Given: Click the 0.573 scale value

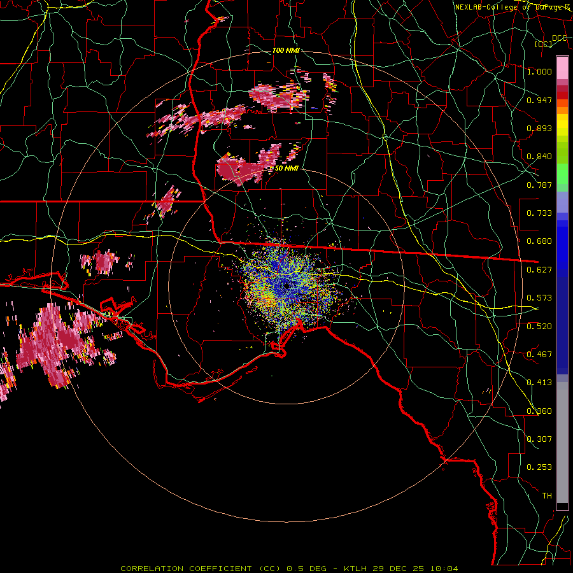Looking at the screenshot, I should pyautogui.click(x=539, y=298).
